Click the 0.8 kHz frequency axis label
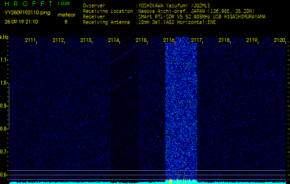Viewport: 290px width, 184px height. click(4, 129)
